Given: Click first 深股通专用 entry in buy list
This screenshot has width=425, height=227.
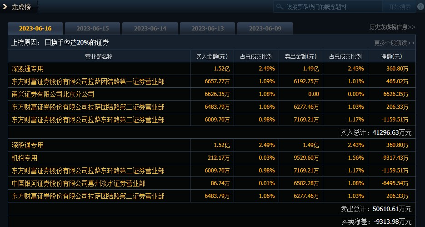Looking at the screenshot, I should [x=28, y=69].
